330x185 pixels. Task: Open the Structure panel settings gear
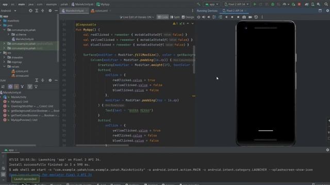point(50,80)
